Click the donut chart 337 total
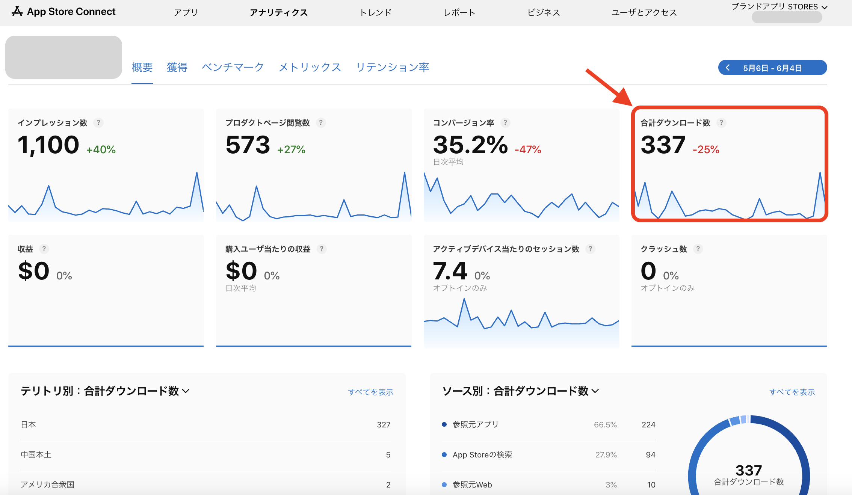The width and height of the screenshot is (852, 495). tap(749, 471)
